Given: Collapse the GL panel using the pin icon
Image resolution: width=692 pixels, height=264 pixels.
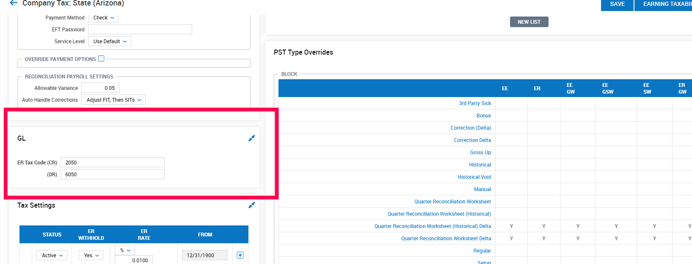Looking at the screenshot, I should 252,138.
